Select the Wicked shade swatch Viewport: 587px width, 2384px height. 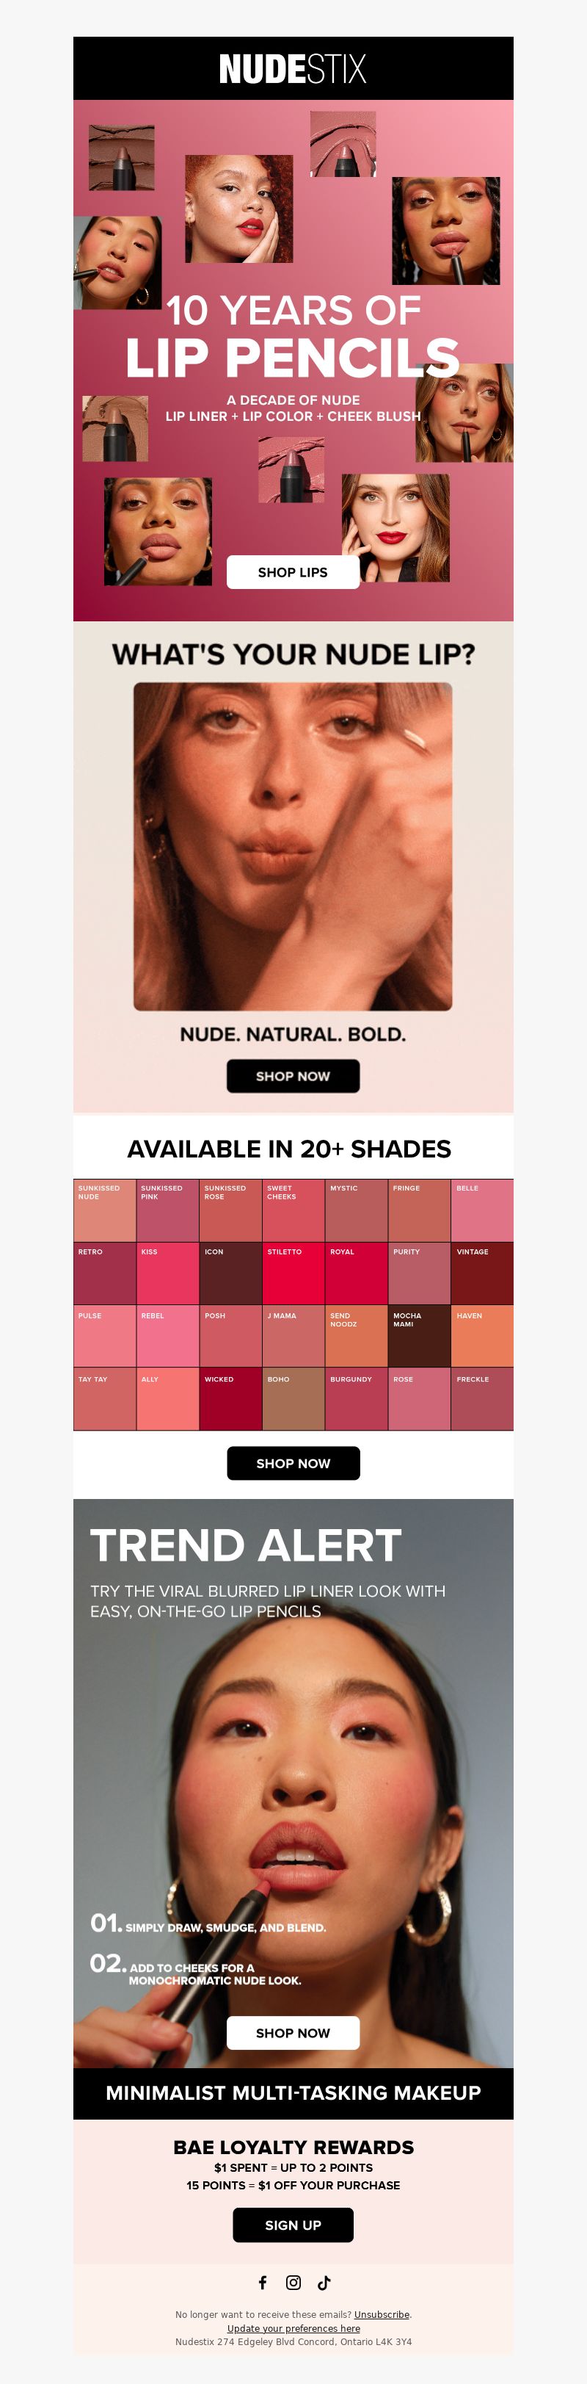(230, 1401)
